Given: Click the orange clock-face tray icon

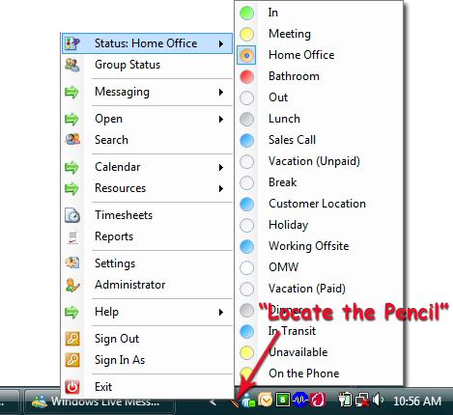Looking at the screenshot, I should tap(266, 401).
